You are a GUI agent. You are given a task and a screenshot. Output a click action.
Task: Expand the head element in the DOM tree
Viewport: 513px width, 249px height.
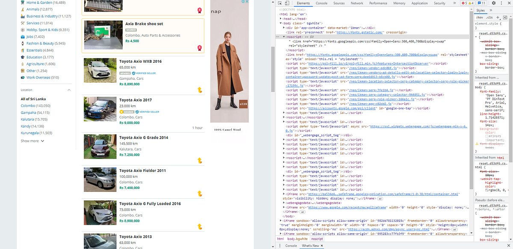click(x=280, y=18)
